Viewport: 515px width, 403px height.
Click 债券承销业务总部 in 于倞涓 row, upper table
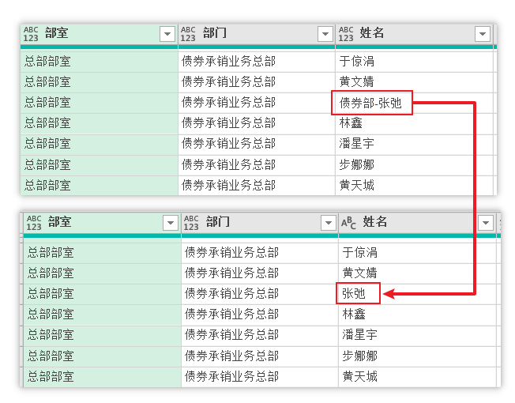tap(228, 62)
